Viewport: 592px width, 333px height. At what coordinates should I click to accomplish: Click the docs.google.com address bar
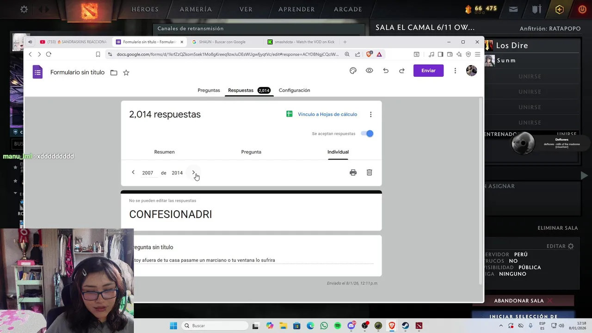pos(227,54)
